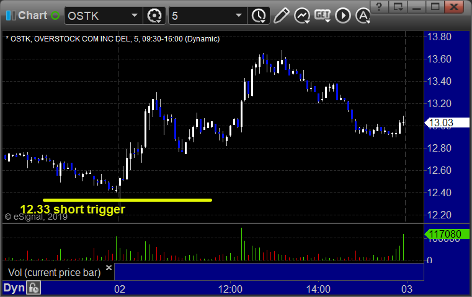Screen dimensions: 472x297
Task: Click the 12.20 price axis label
Action: pos(440,215)
